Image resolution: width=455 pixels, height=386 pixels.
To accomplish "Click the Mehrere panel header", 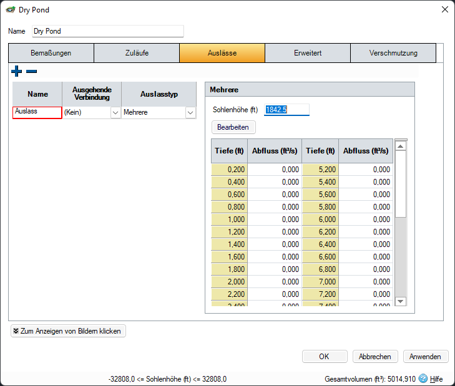I will [310, 90].
